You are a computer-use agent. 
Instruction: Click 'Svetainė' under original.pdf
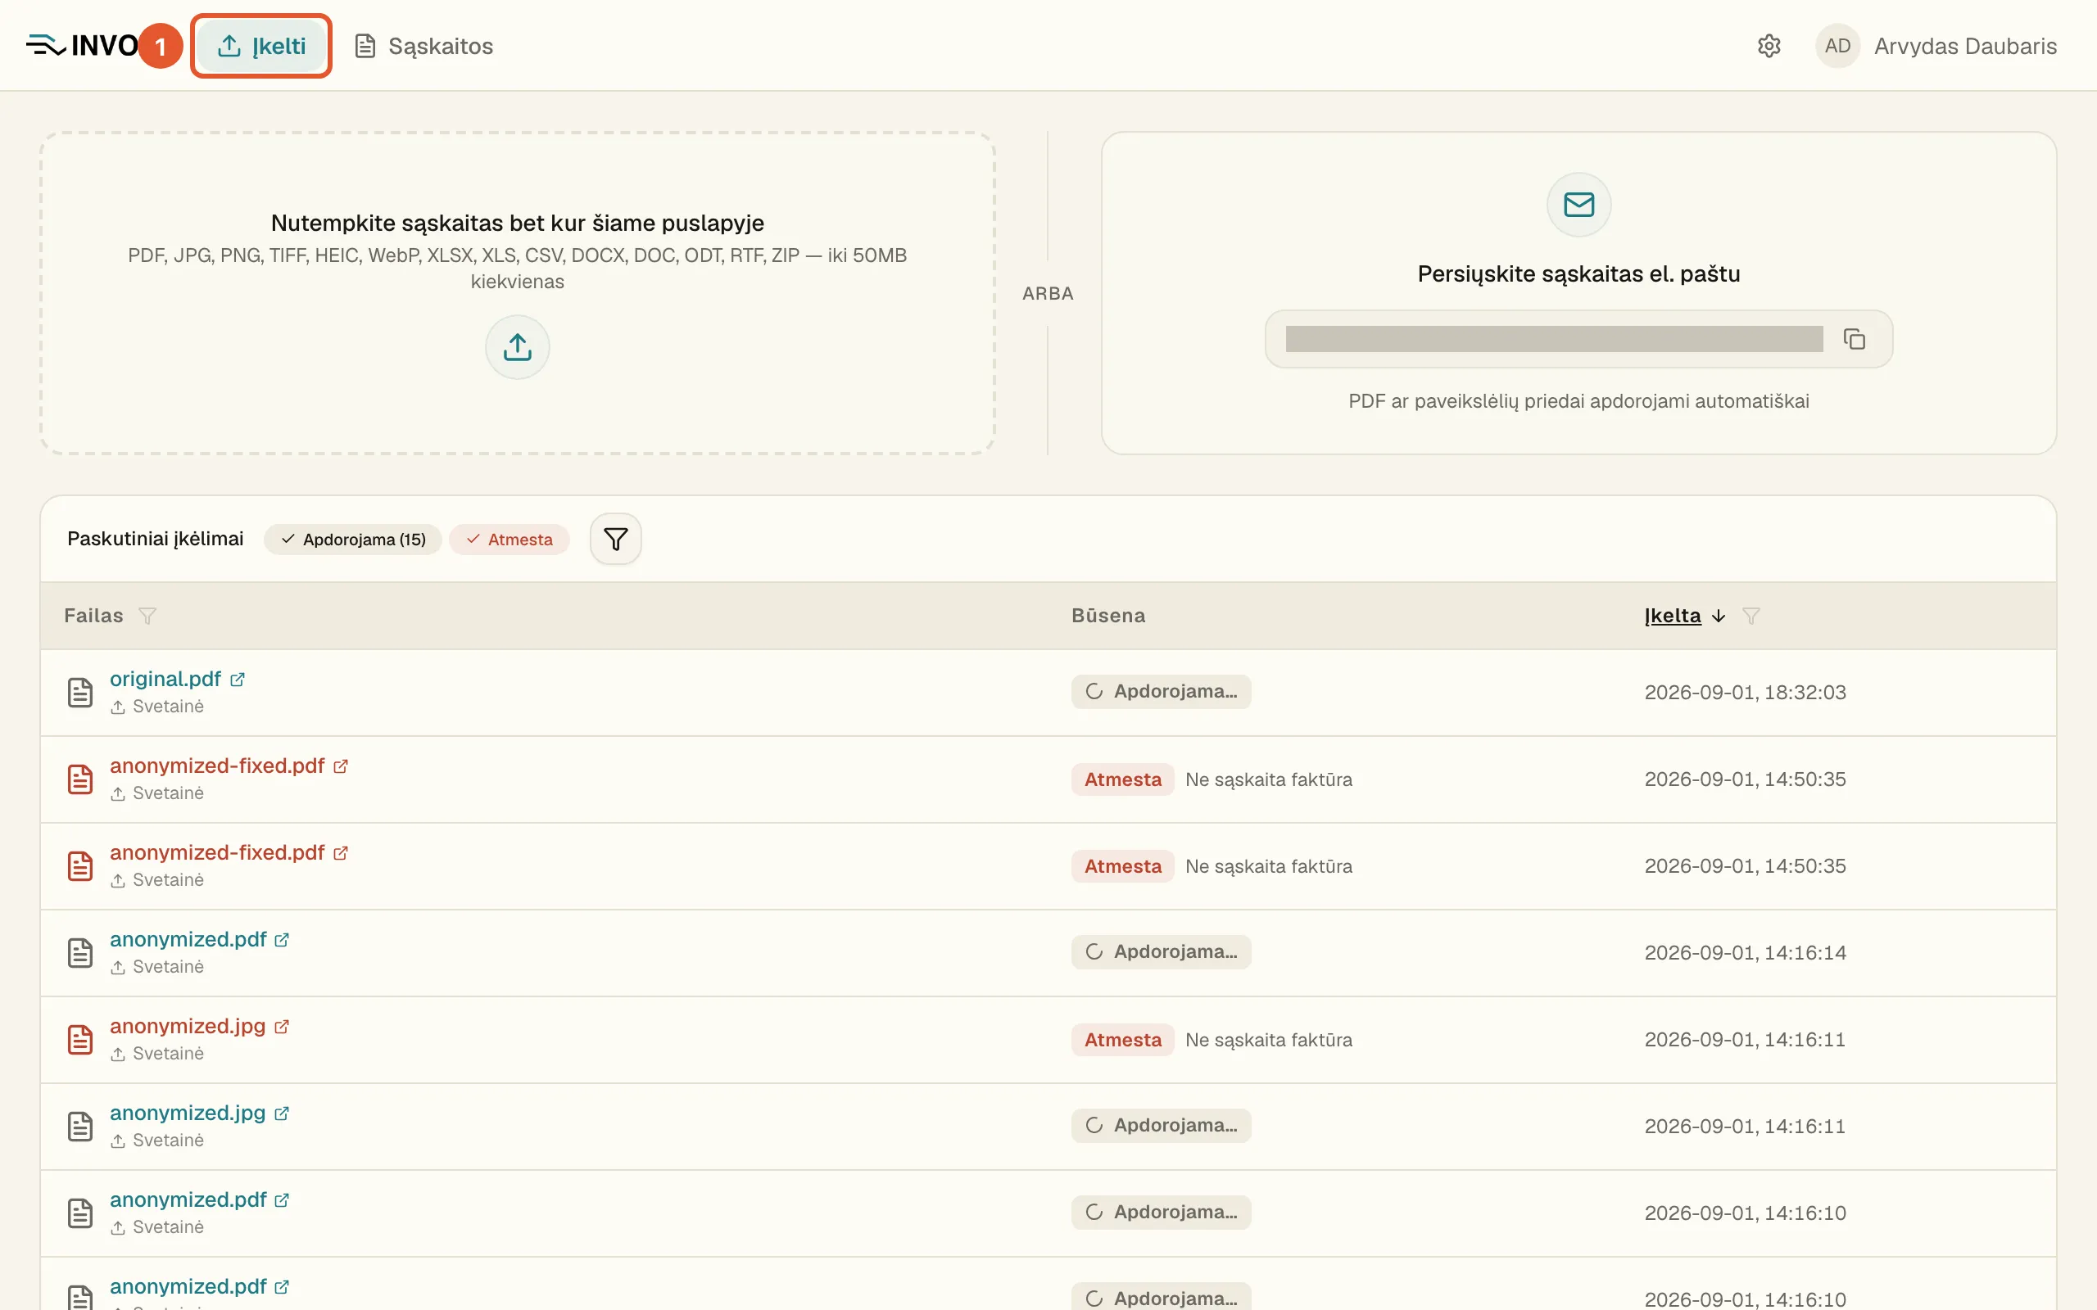[x=168, y=706]
